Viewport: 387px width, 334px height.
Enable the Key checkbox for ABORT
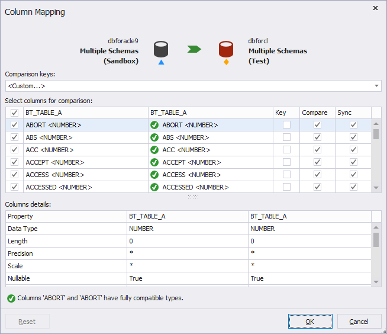(286, 125)
